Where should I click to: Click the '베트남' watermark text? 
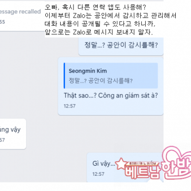click(142, 172)
